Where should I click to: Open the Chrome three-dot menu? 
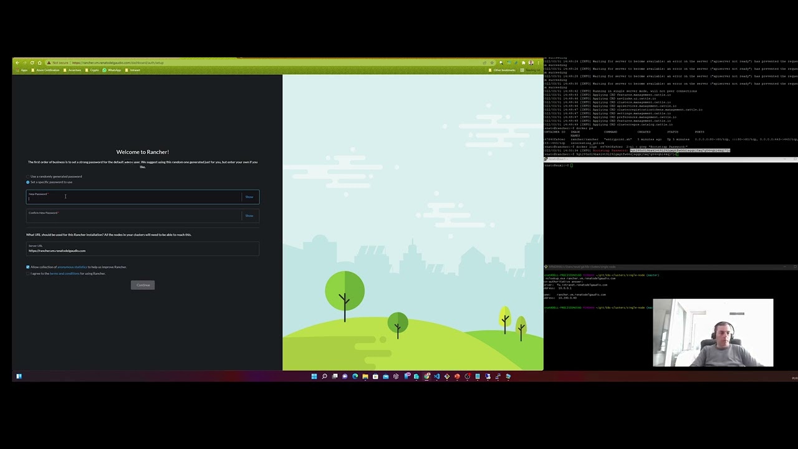pos(539,62)
